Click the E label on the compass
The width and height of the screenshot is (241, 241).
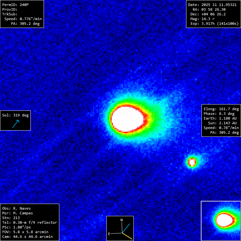[109, 234]
